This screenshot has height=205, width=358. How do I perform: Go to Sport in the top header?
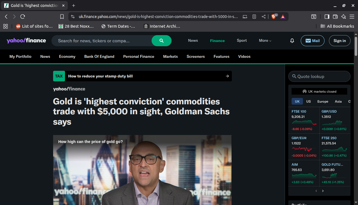point(242,41)
